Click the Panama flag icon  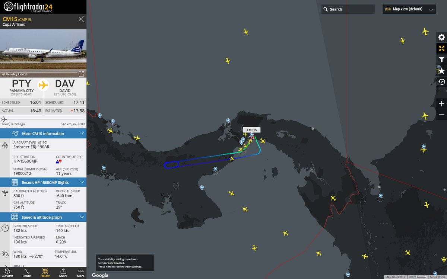click(58, 162)
